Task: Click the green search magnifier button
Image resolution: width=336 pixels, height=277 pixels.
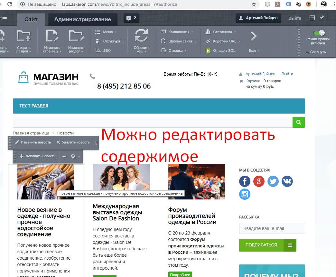Action: point(298,122)
